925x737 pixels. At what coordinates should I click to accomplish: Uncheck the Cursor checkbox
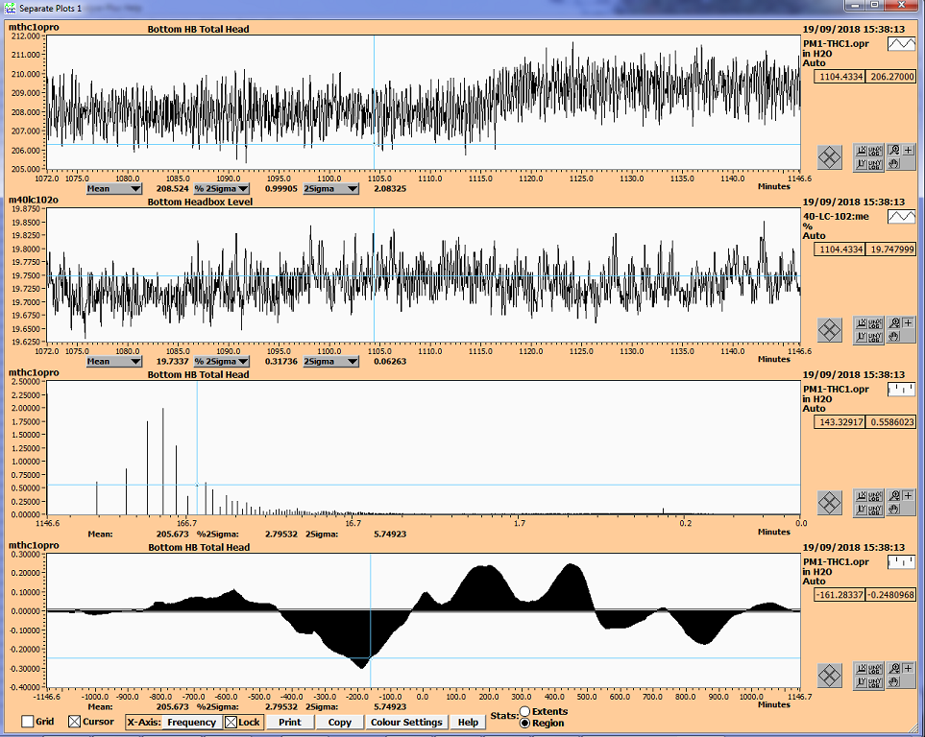76,722
